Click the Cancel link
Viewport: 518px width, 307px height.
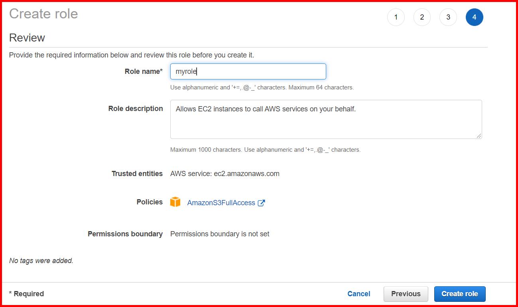pyautogui.click(x=358, y=293)
